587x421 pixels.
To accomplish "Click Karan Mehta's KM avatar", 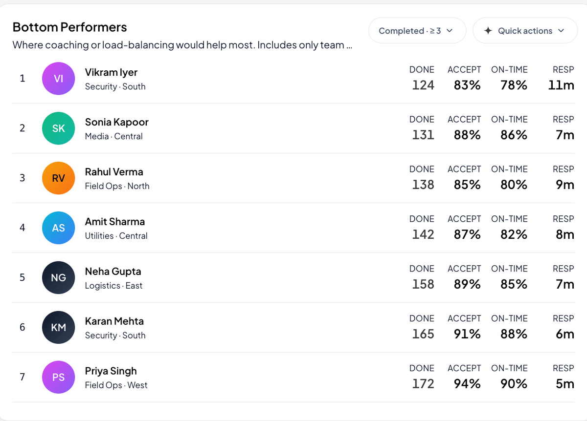I will point(58,327).
